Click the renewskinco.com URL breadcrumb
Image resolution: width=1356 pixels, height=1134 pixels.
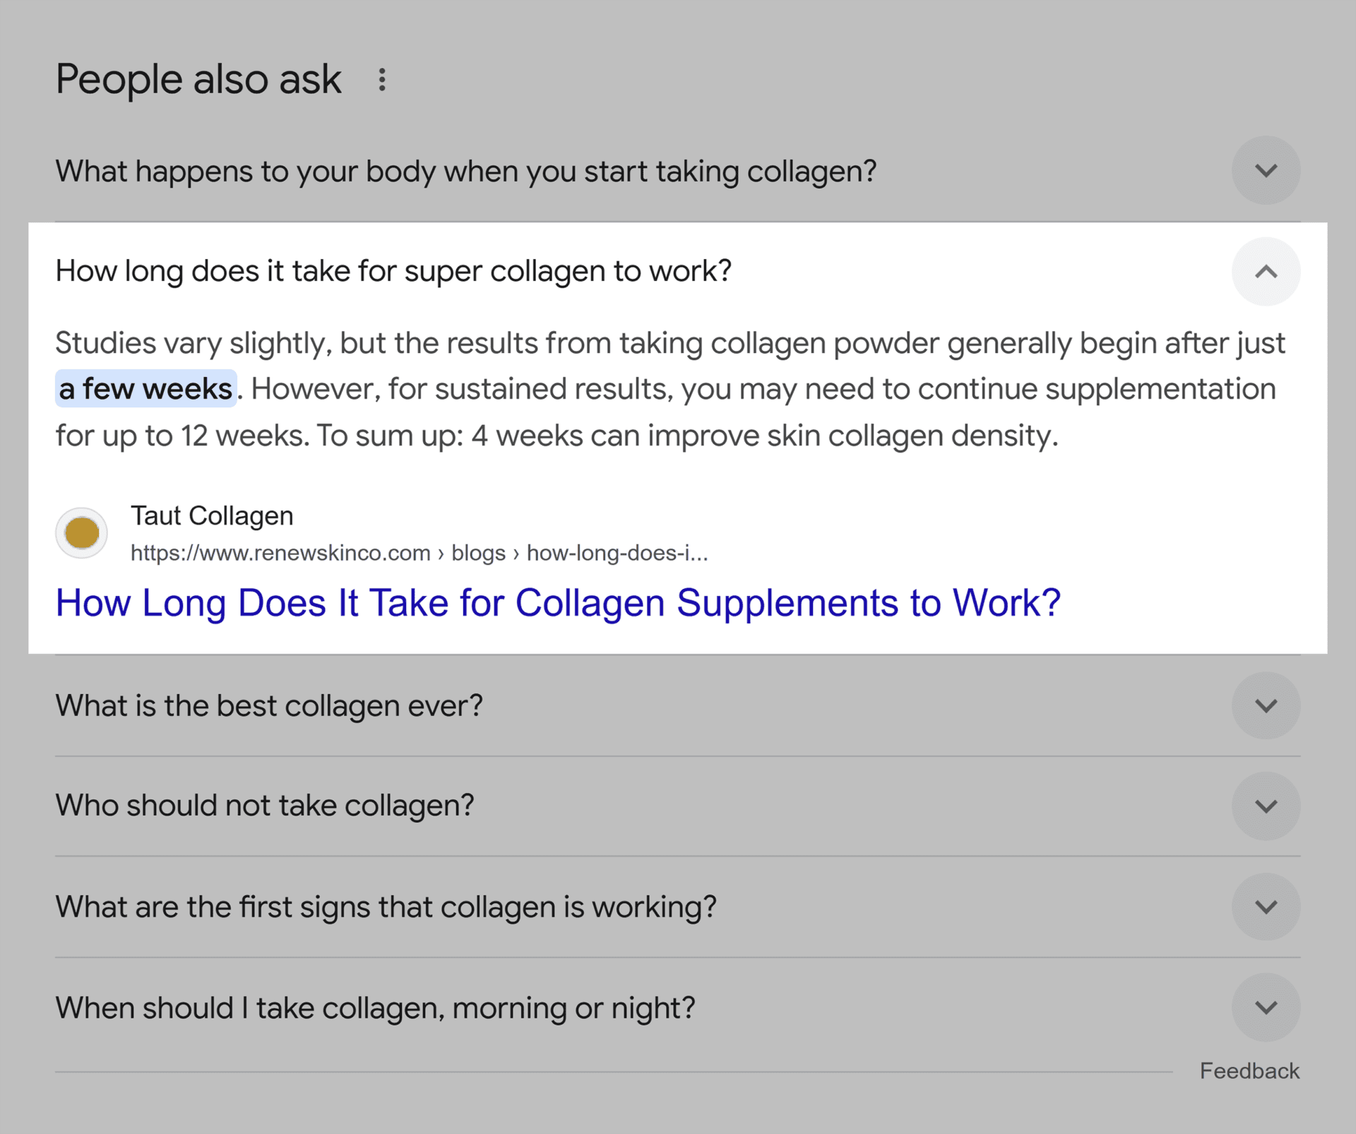pos(419,553)
